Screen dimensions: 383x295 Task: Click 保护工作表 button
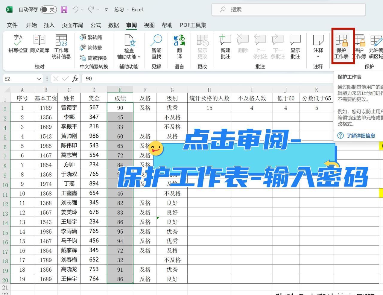click(x=341, y=47)
